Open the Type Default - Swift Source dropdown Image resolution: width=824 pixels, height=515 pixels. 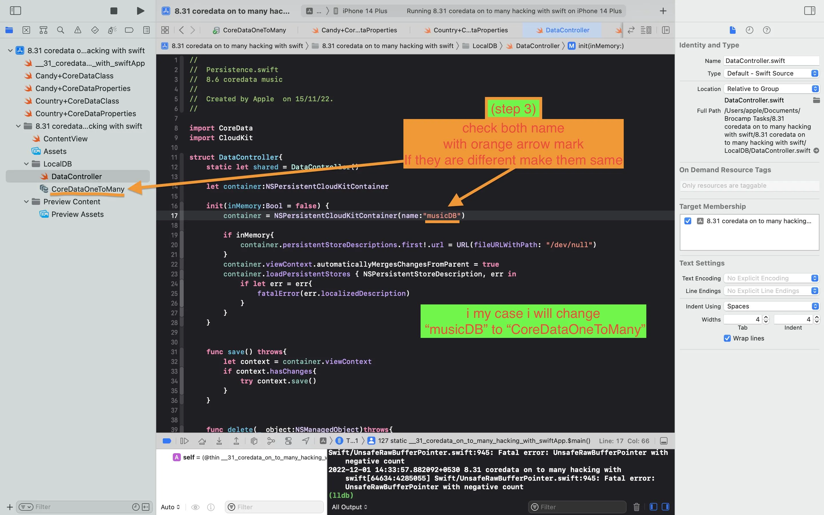pos(771,73)
